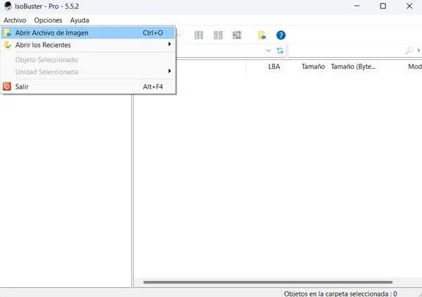422x297 pixels.
Task: Click the search magnifier icon
Action: point(409,51)
